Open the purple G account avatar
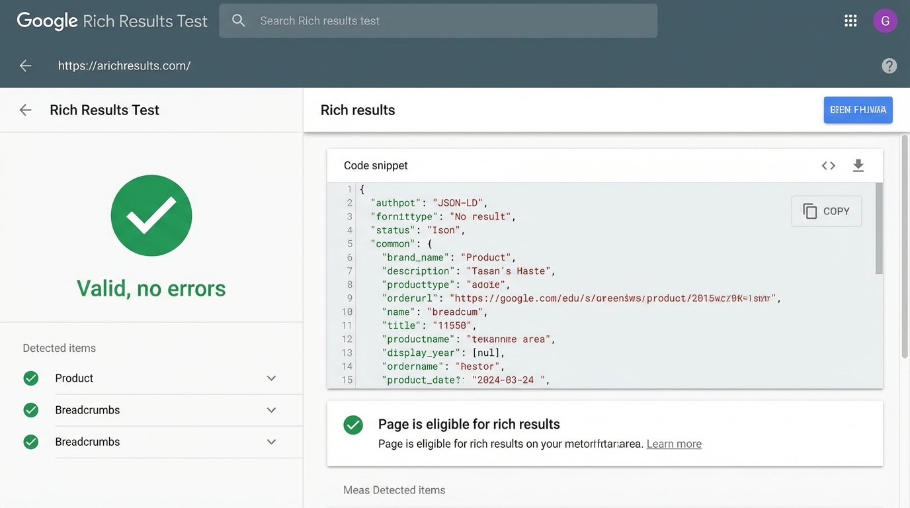The height and width of the screenshot is (508, 910). tap(885, 21)
